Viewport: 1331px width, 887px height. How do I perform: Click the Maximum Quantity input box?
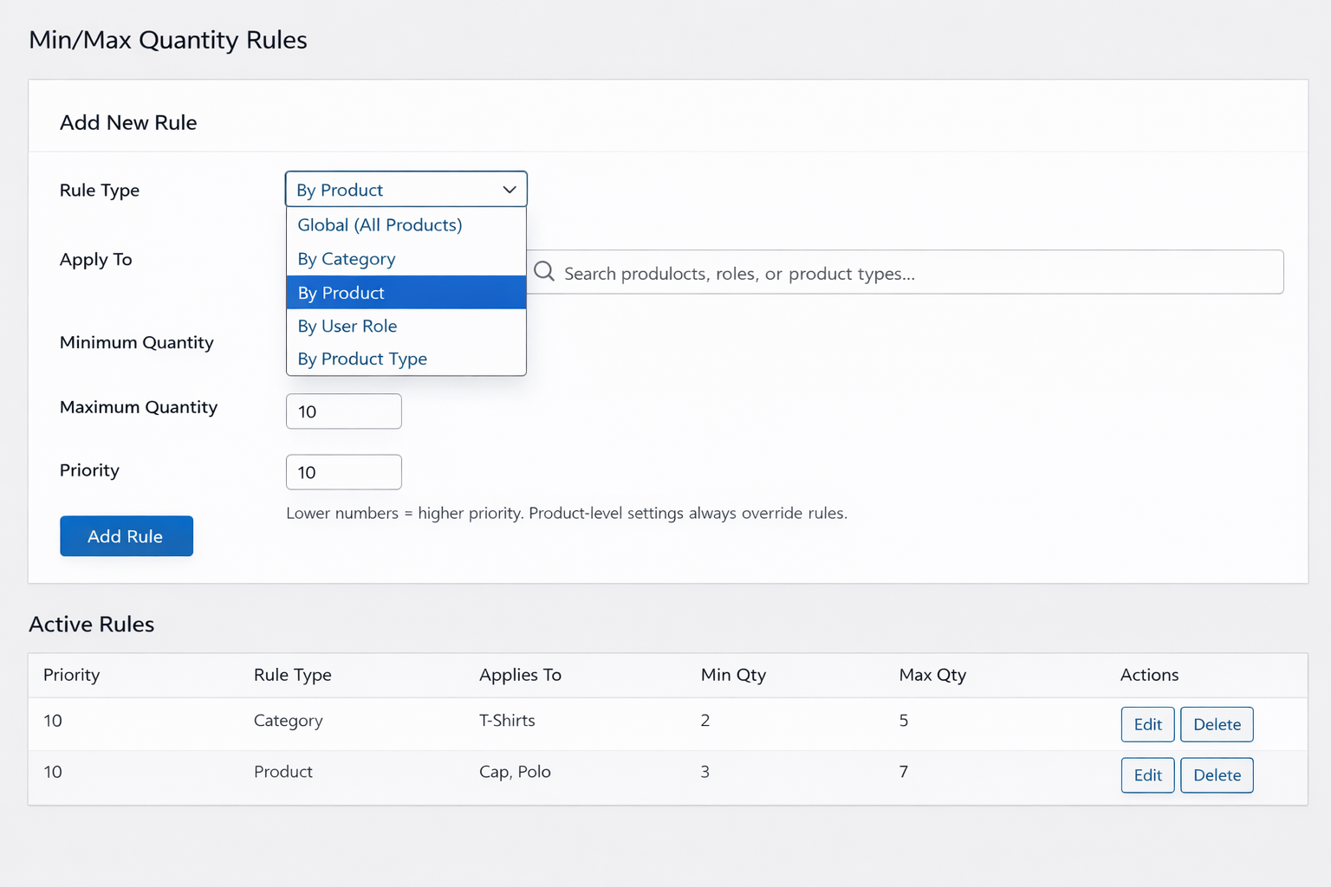click(x=344, y=411)
